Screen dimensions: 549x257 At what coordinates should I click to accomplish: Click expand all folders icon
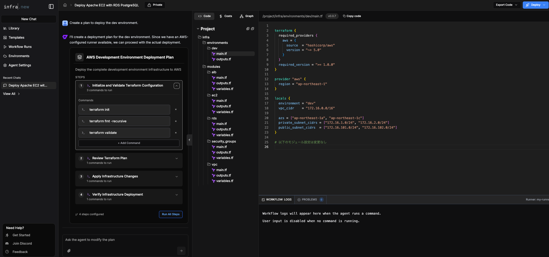click(248, 29)
